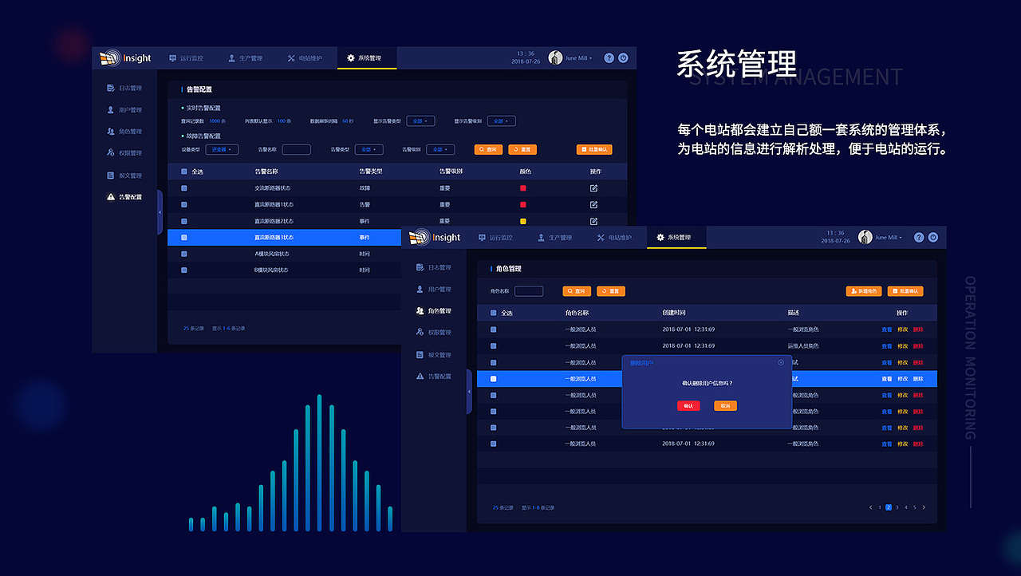Open June Mill user menu in 角色管理 window
1021x576 pixels.
point(881,238)
